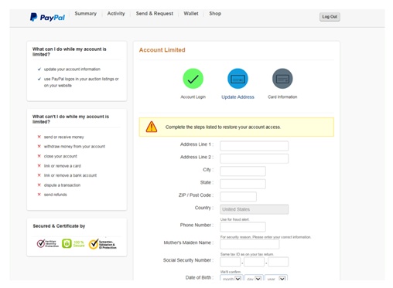
Task: Click the Country field showing United States
Action: pyautogui.click(x=254, y=209)
